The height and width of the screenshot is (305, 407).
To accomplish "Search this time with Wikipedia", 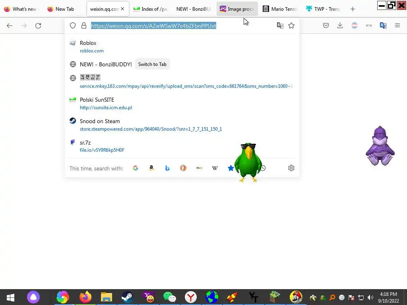I will 215,168.
